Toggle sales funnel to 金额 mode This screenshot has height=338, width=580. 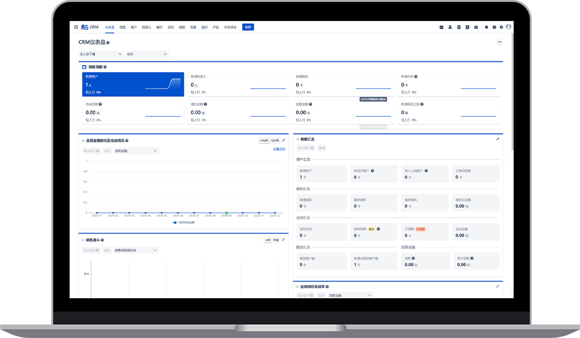(x=268, y=240)
